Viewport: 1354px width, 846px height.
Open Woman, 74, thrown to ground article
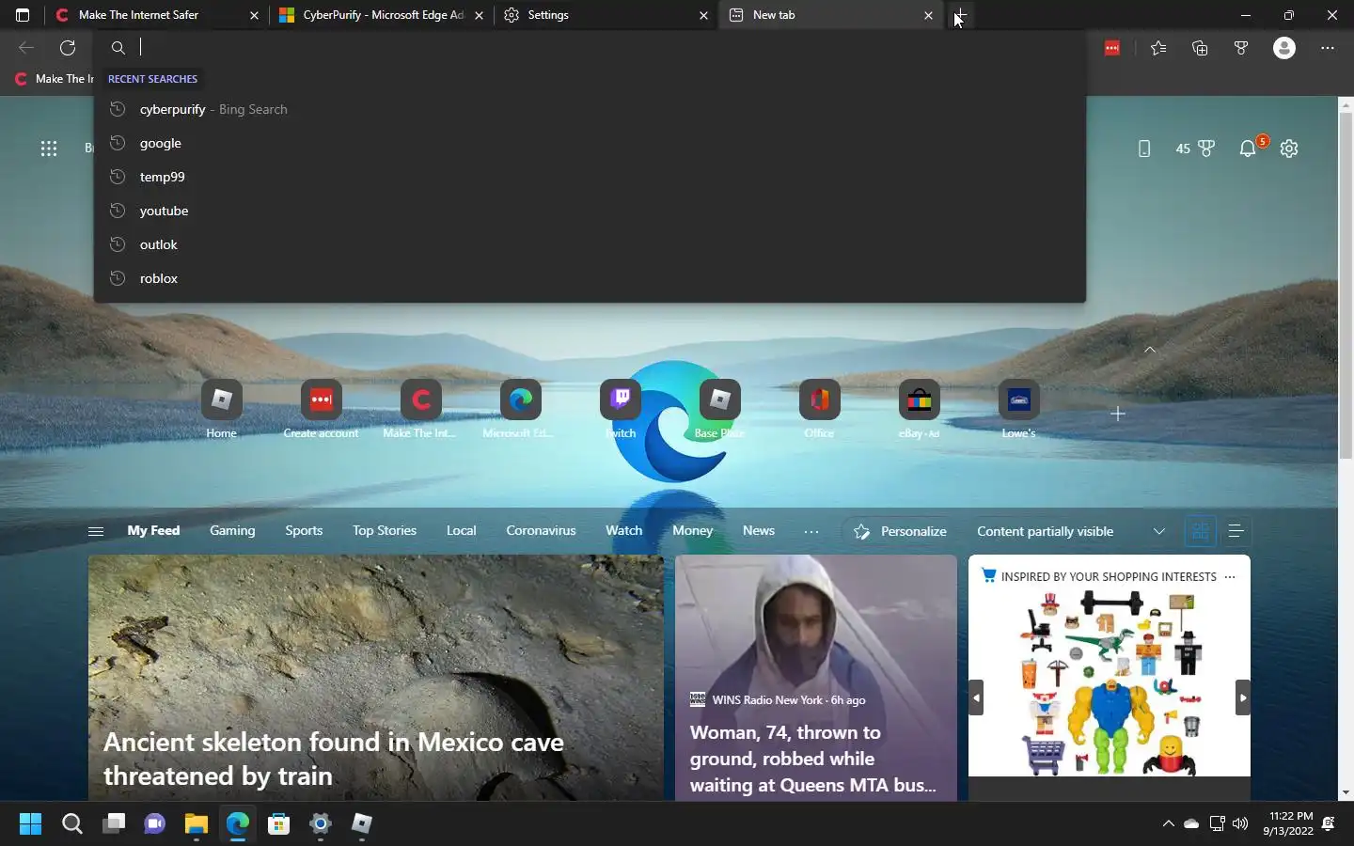point(816,678)
